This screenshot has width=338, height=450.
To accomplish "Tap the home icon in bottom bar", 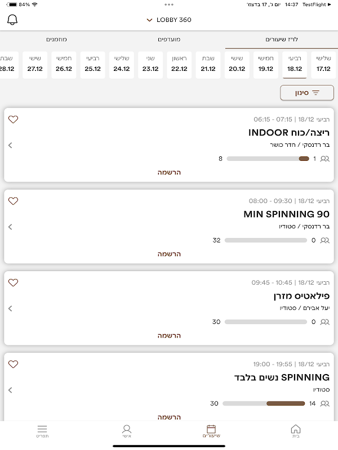I will click(295, 431).
